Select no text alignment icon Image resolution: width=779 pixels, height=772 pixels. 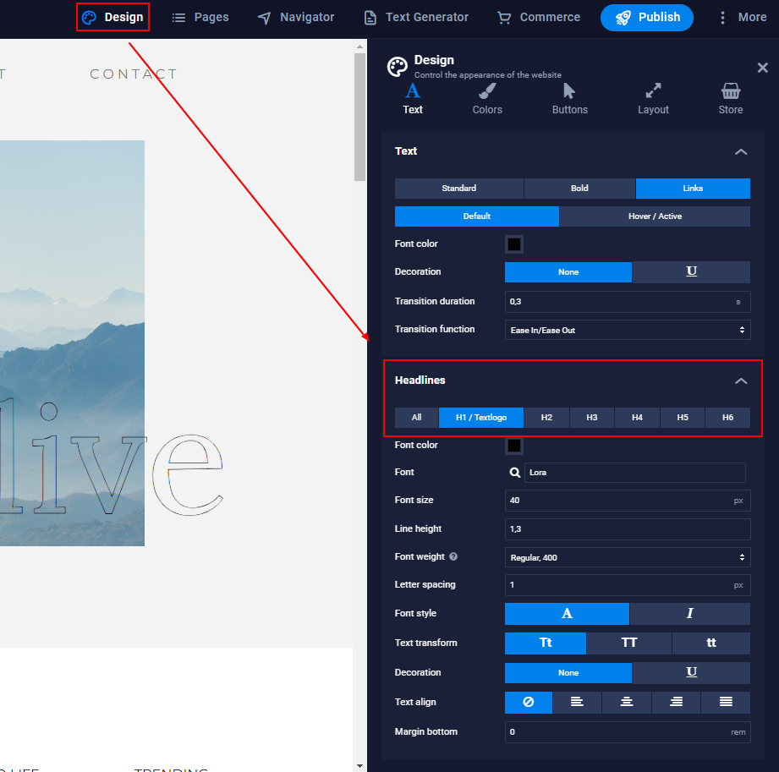(529, 702)
